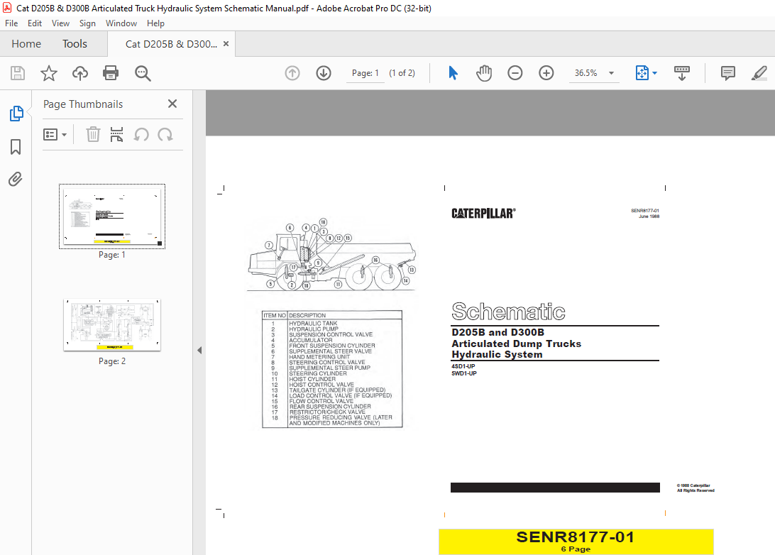The image size is (775, 555).
Task: Open the Bookmarks sidebar icon
Action: (16, 147)
